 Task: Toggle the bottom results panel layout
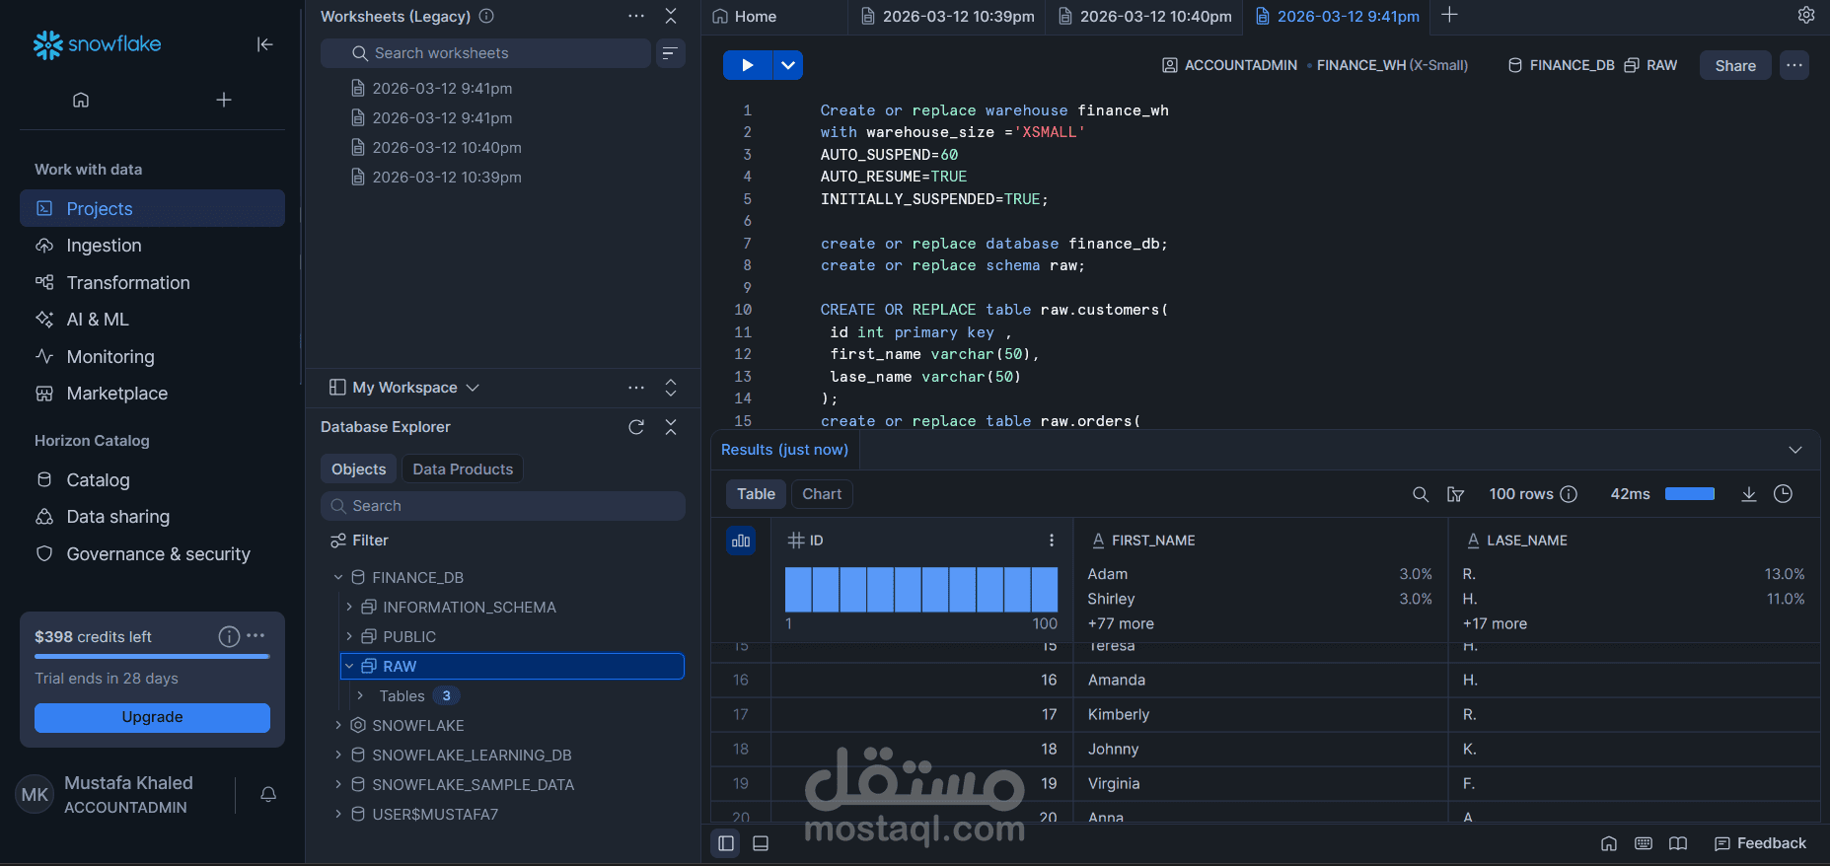(761, 843)
